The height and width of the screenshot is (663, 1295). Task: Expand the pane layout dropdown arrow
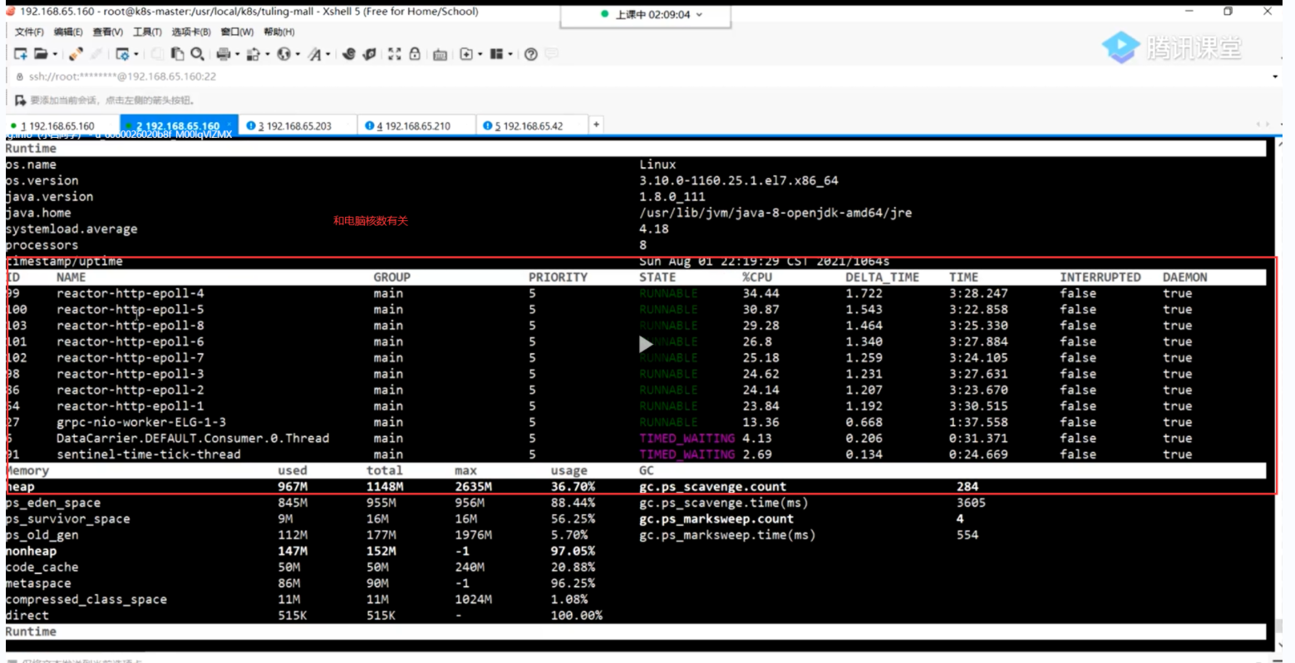click(510, 54)
